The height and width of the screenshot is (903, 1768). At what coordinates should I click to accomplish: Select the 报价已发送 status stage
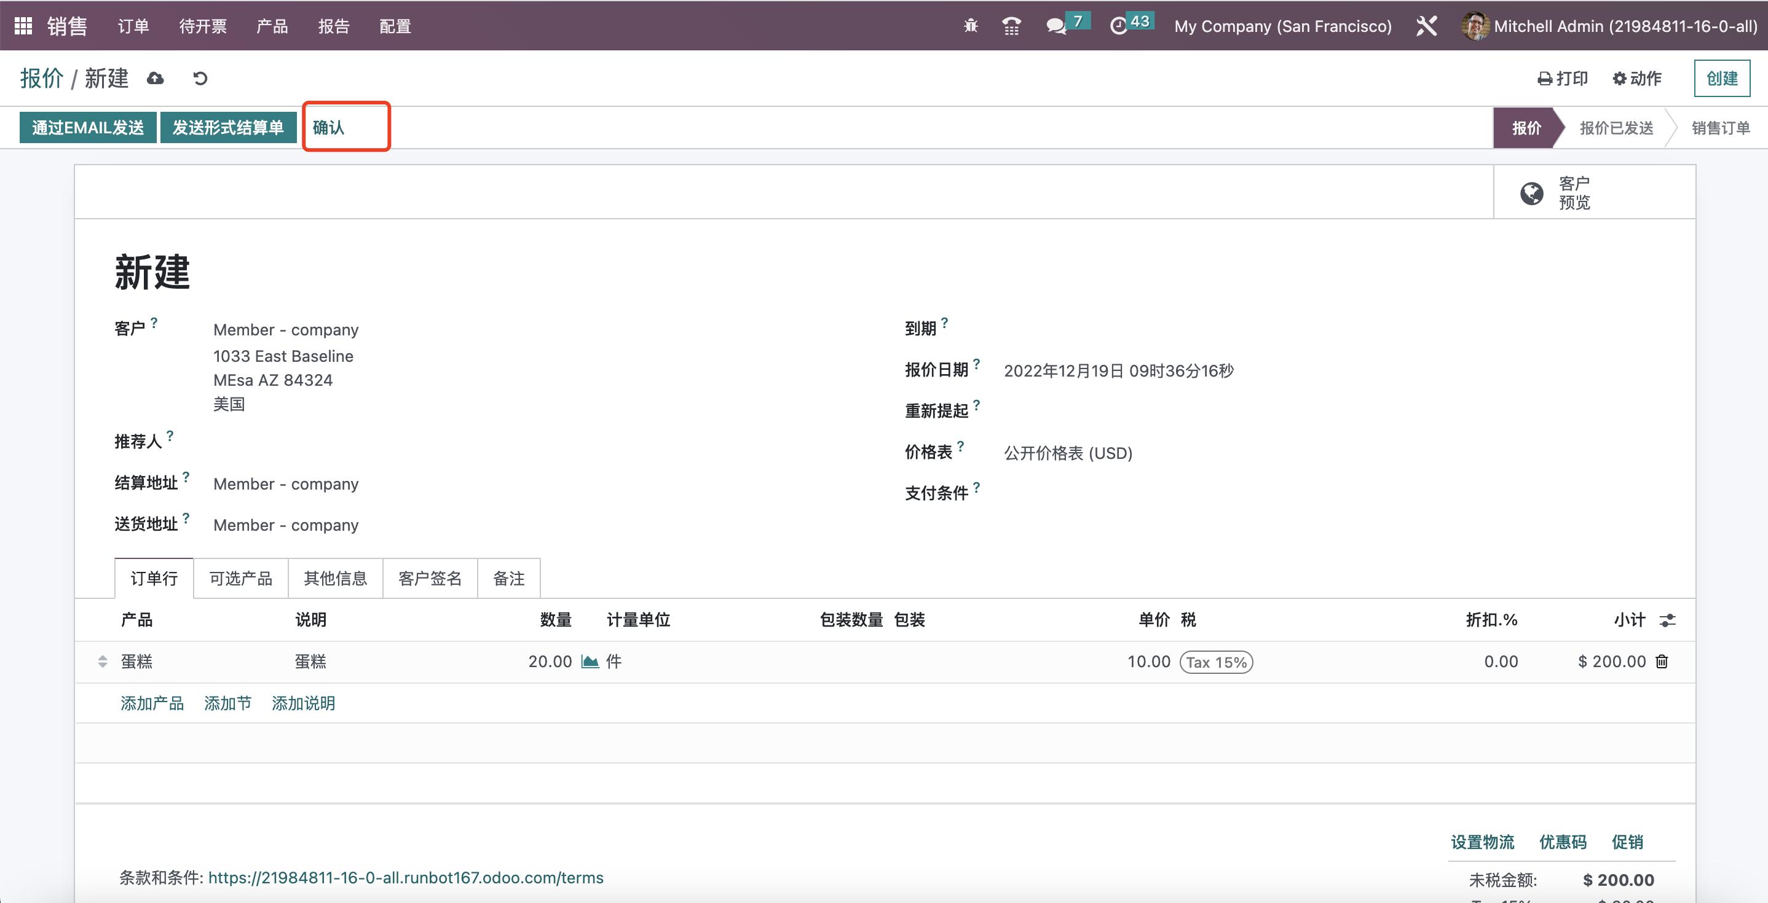click(x=1616, y=128)
